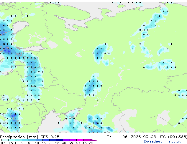Click the 'Th 11-06-2026' date label
The width and height of the screenshot is (187, 144).
click(x=124, y=137)
